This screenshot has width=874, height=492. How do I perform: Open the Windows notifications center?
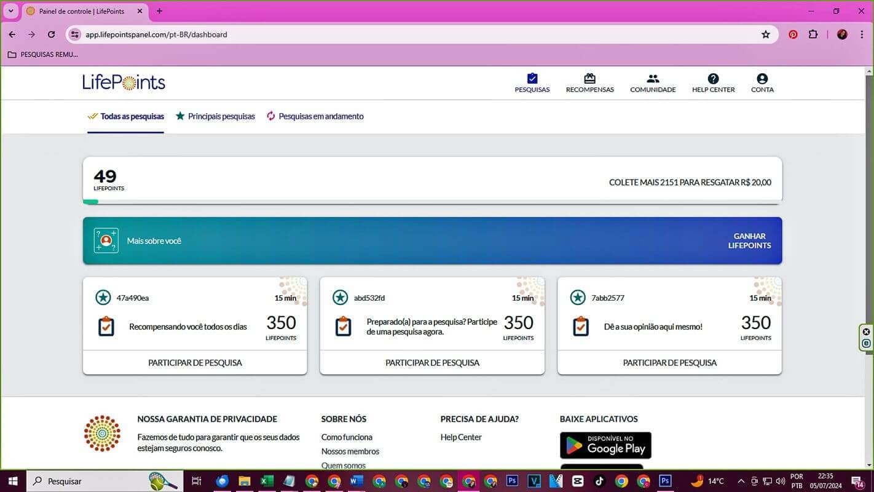[858, 481]
